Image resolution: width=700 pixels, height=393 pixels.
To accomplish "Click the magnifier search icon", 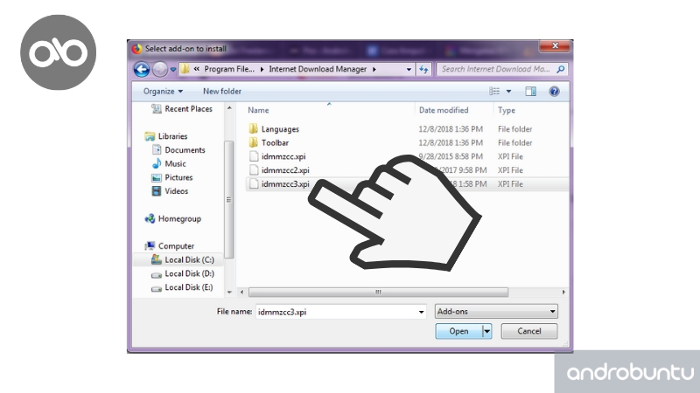I will click(x=561, y=69).
